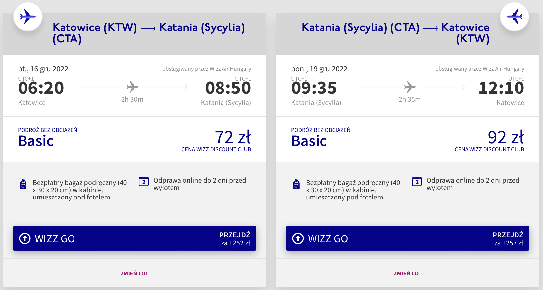Click the backpack icon on the Katowice departure card
Screen dimensions: 543x290
pyautogui.click(x=23, y=184)
